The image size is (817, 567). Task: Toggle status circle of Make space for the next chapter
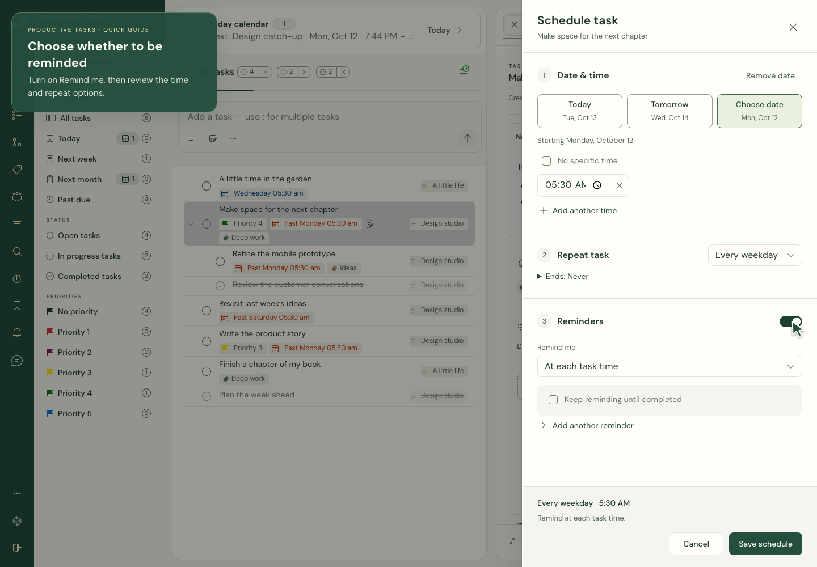207,224
